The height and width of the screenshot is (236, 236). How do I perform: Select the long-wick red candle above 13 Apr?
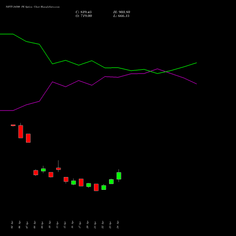pyautogui.click(x=59, y=169)
